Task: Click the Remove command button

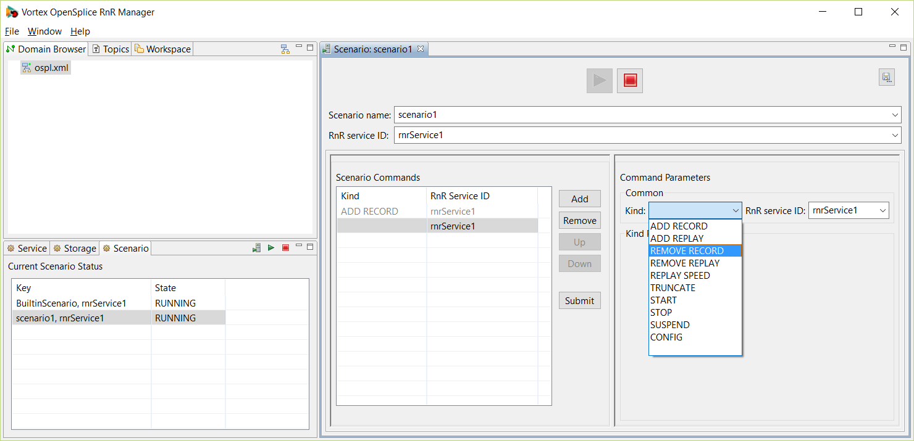Action: click(580, 220)
